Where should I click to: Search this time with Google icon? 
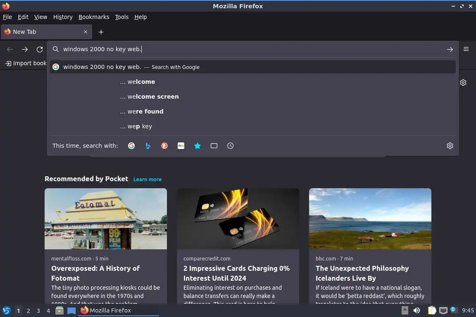pyautogui.click(x=131, y=146)
